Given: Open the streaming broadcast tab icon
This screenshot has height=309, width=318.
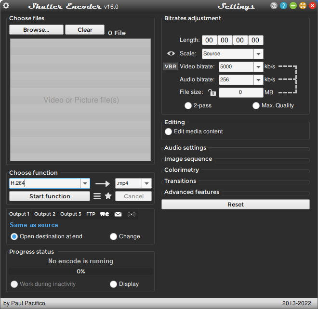Looking at the screenshot, I should click(x=132, y=214).
